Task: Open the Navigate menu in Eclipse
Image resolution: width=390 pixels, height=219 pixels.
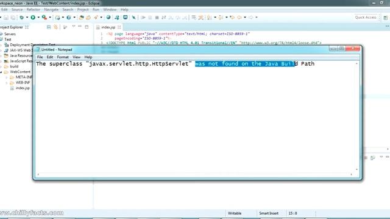Action: (x=51, y=10)
